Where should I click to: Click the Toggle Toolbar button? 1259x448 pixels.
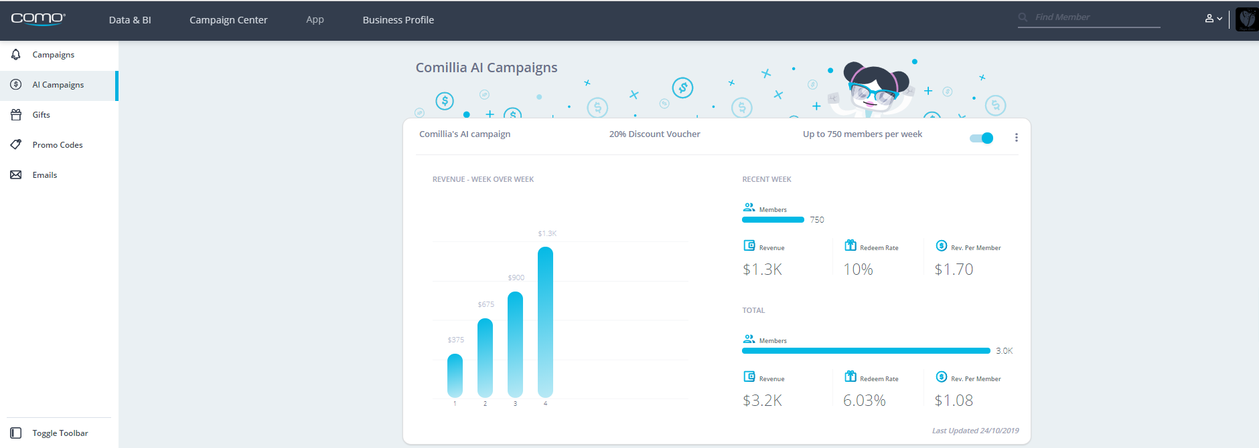59,433
